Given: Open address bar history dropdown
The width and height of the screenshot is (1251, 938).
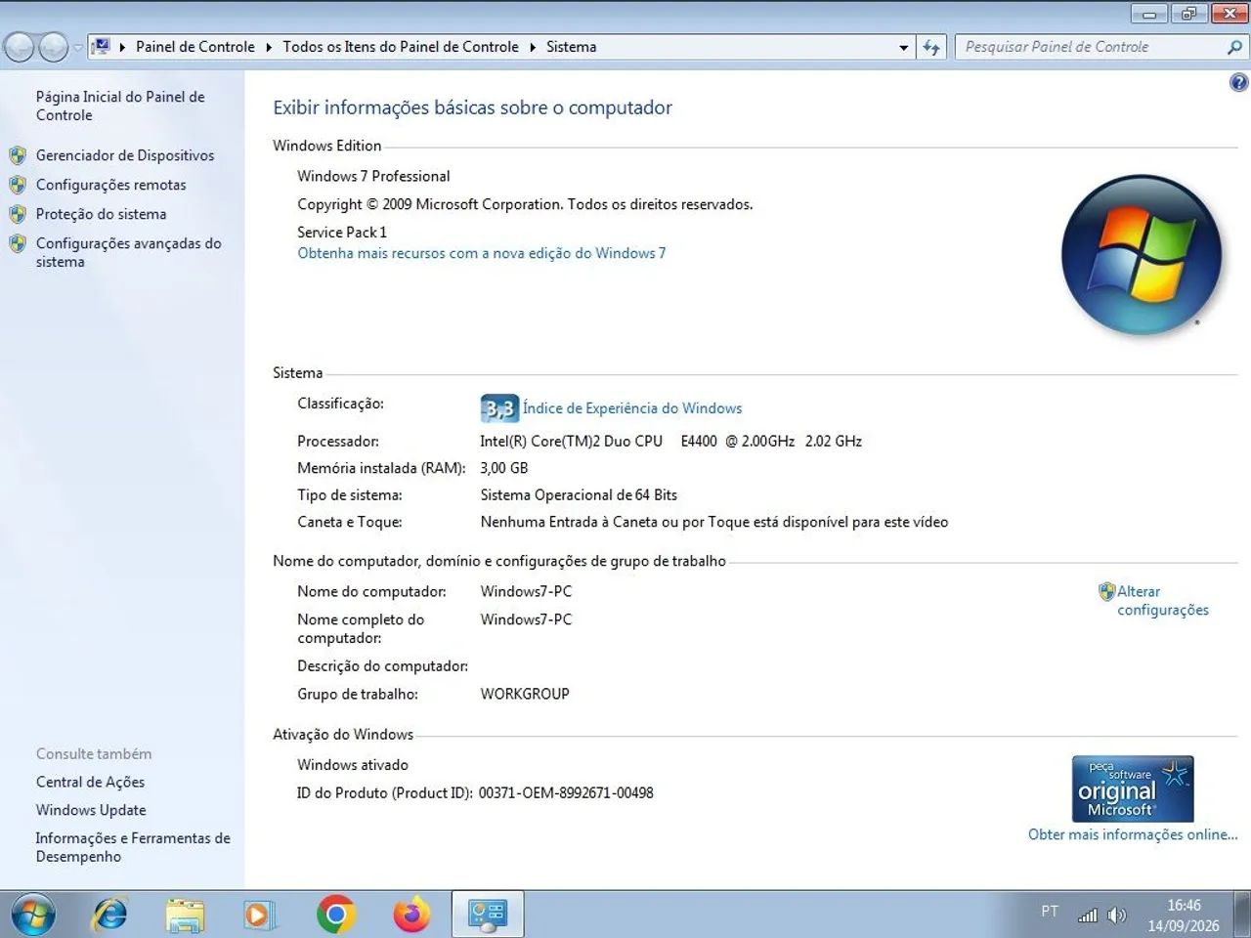Looking at the screenshot, I should coord(904,47).
